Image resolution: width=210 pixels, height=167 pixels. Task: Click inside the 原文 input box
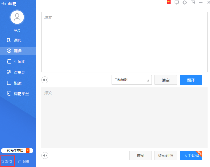coord(124,42)
